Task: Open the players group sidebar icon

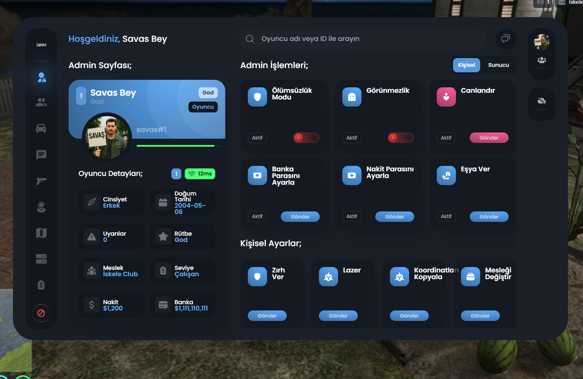Action: (x=41, y=102)
